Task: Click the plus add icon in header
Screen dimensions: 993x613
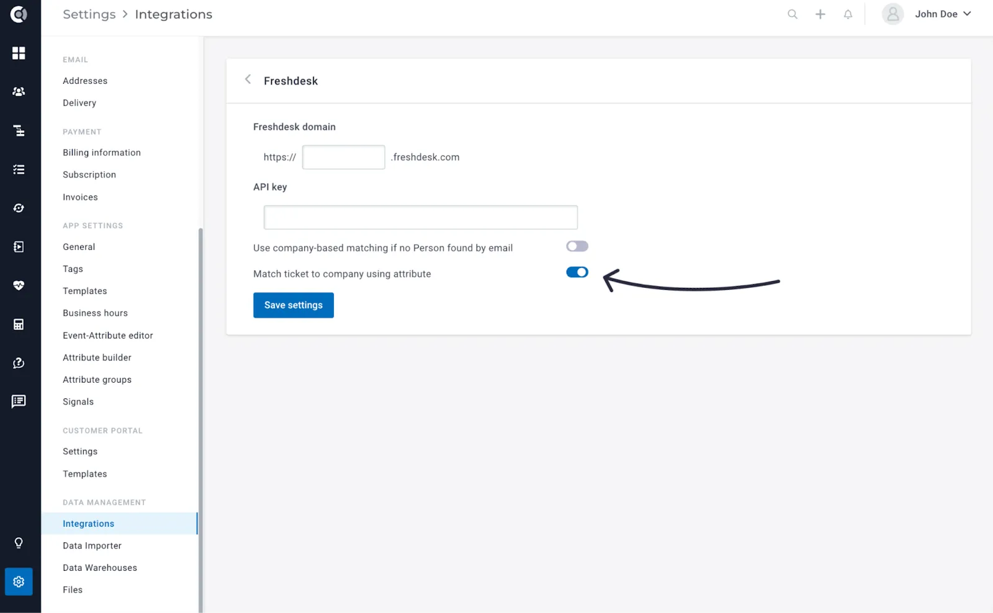Action: pos(820,14)
